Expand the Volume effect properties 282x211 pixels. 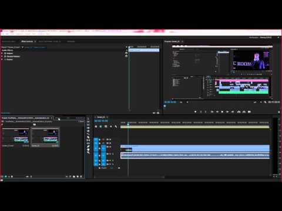(x=2, y=53)
